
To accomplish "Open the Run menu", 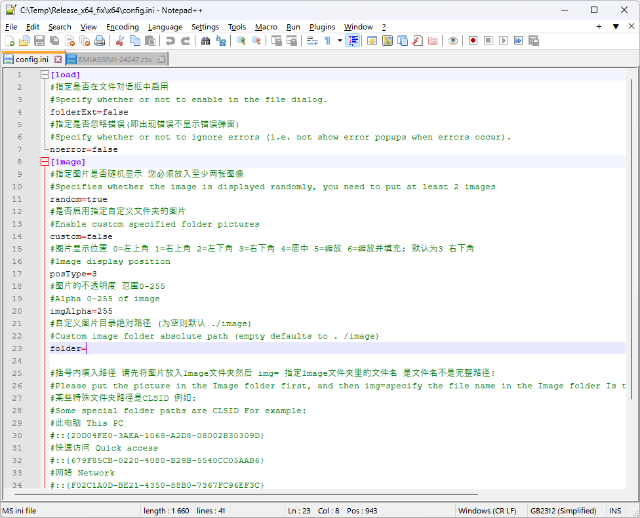I will coord(293,27).
